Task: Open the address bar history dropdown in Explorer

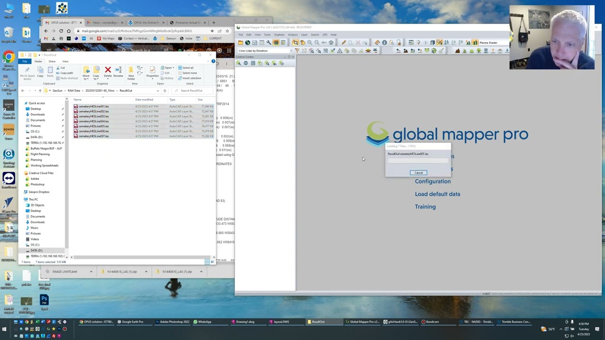Action: (x=158, y=91)
